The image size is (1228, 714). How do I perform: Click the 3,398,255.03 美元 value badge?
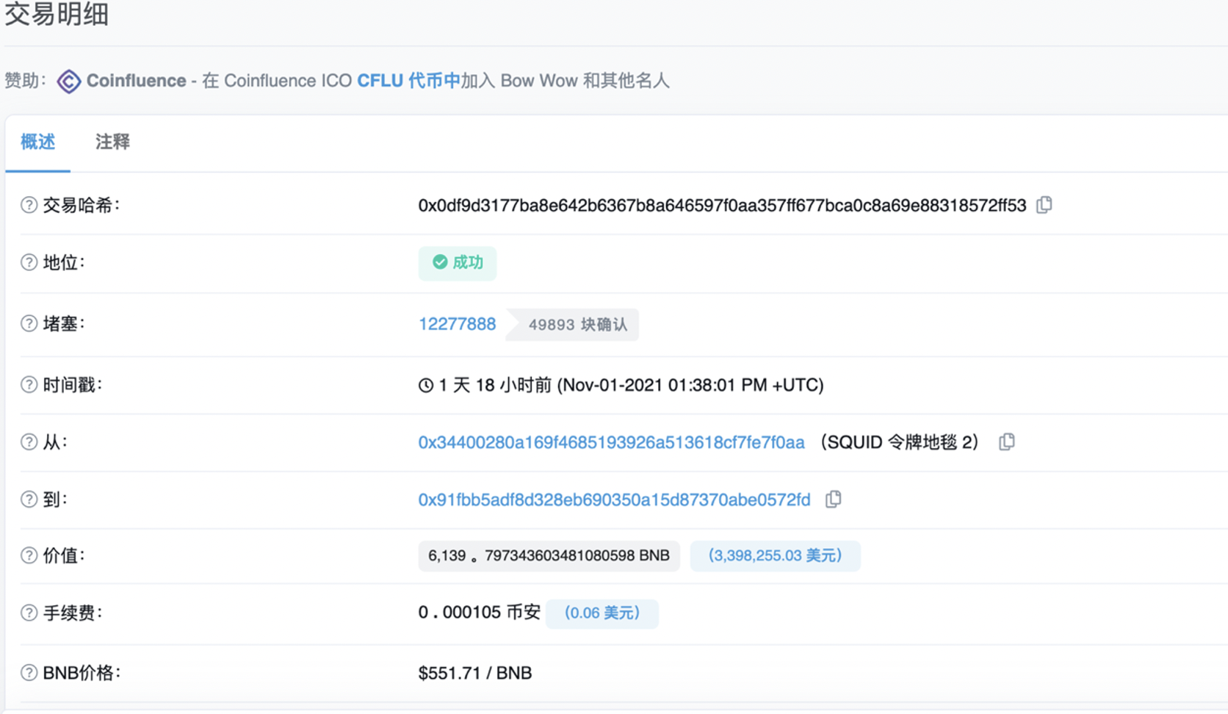(x=775, y=556)
